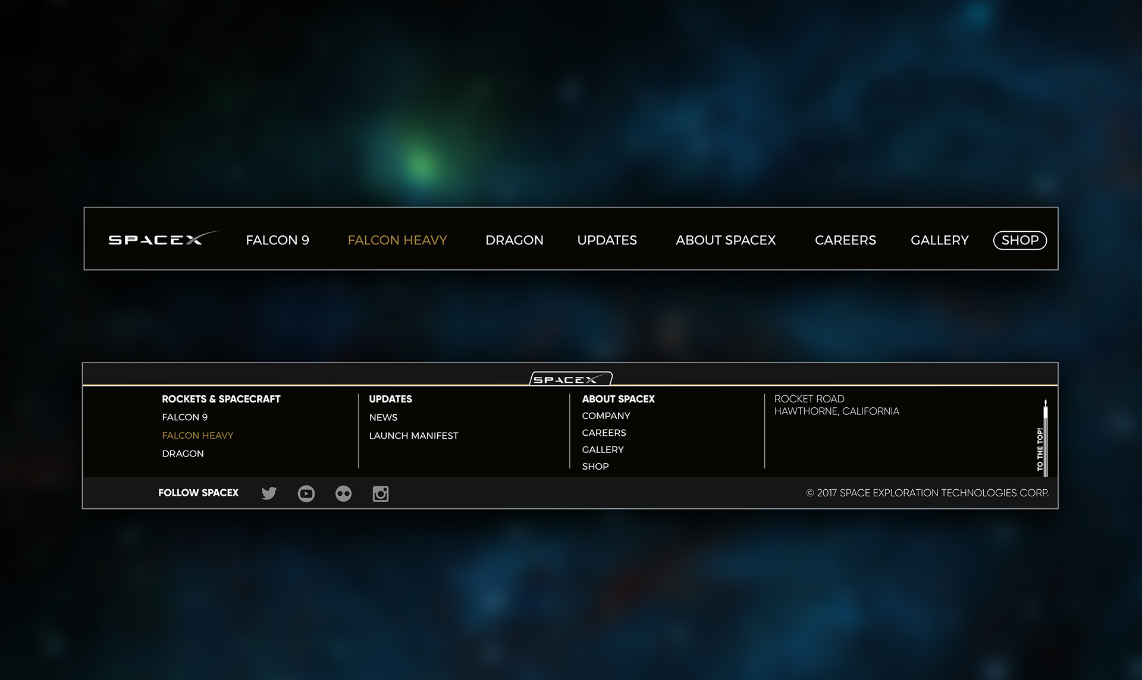
Task: Click the outlined Shop button
Action: [x=1020, y=240]
